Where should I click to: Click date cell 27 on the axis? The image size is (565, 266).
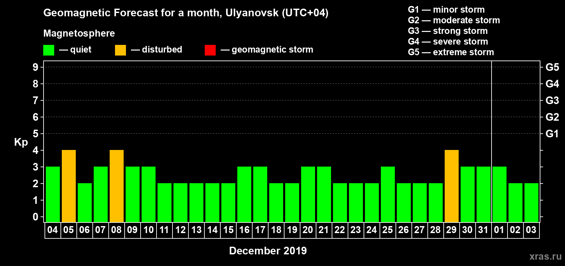click(x=420, y=230)
